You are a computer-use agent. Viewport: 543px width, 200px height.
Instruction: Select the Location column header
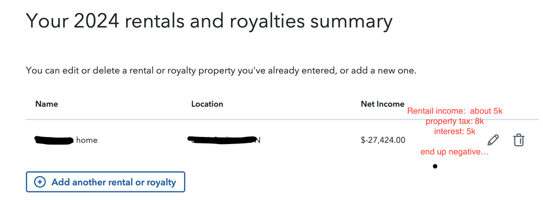[x=207, y=104]
